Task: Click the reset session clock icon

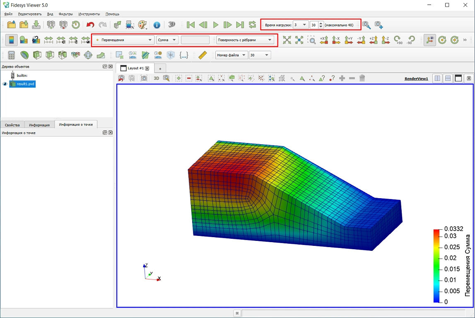Action: (76, 25)
